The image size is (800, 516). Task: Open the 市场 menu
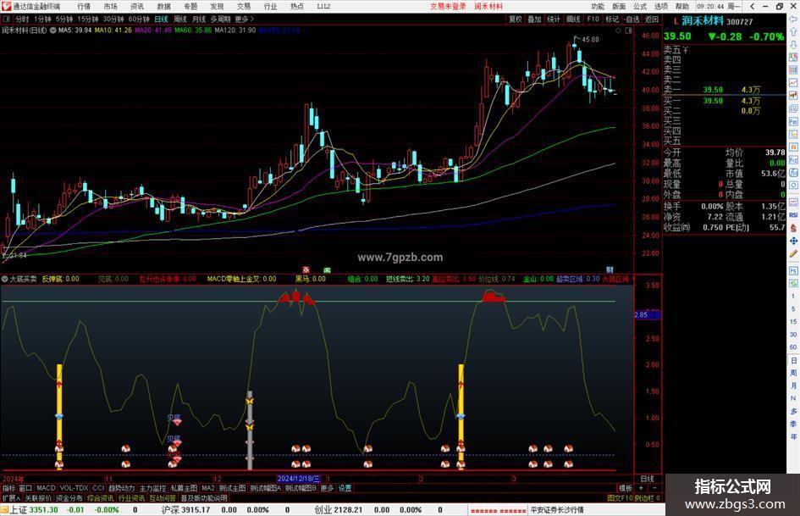coord(110,7)
